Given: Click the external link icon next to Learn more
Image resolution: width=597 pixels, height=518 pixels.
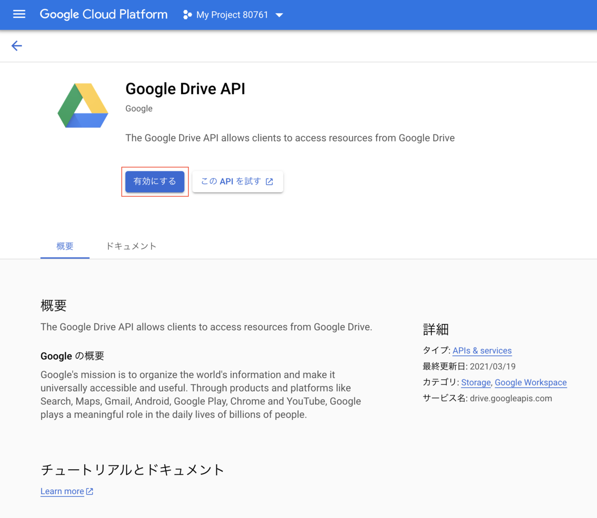Looking at the screenshot, I should click(90, 491).
